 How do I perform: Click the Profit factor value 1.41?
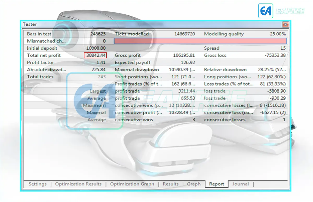pos(101,63)
